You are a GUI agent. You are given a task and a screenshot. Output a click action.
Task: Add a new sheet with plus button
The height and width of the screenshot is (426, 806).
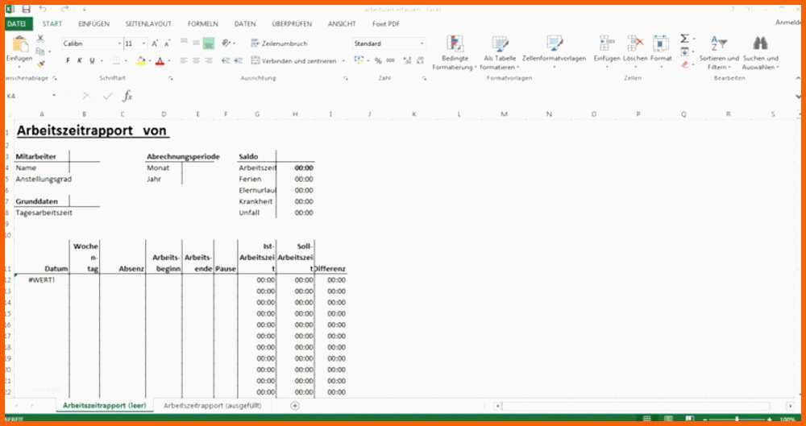click(x=295, y=406)
